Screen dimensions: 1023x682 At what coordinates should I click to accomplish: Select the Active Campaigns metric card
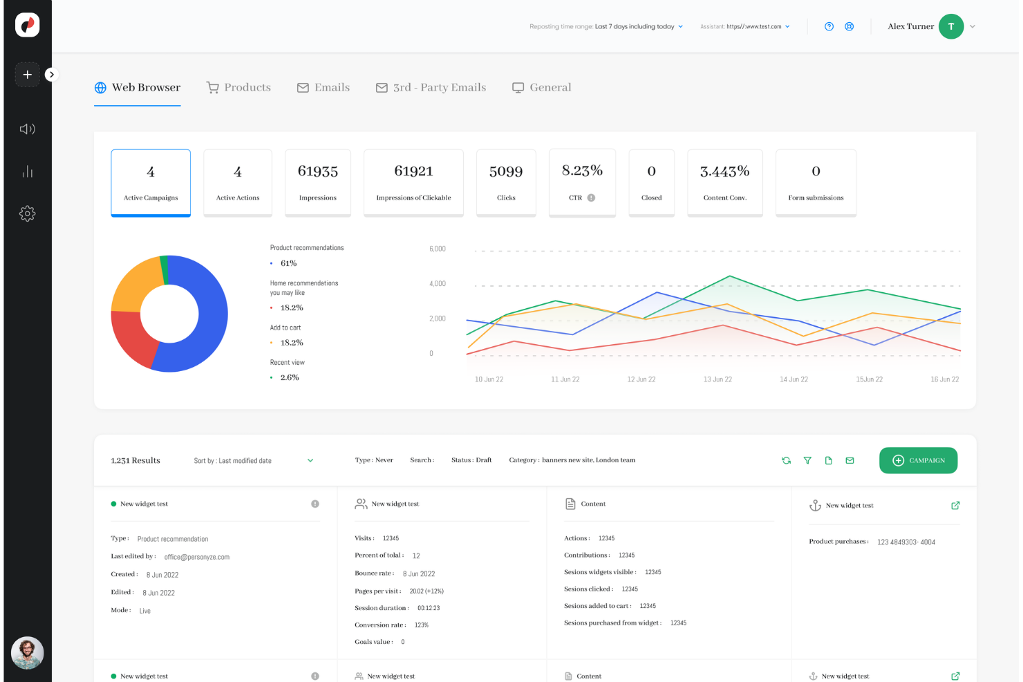coord(151,182)
